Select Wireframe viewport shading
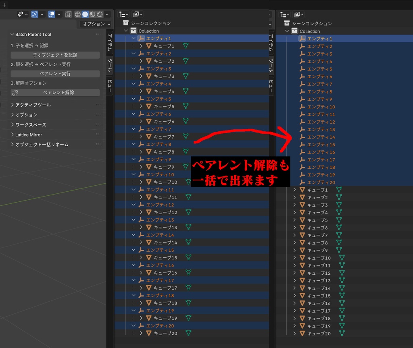Screen dimensions: 413x348 [78, 14]
